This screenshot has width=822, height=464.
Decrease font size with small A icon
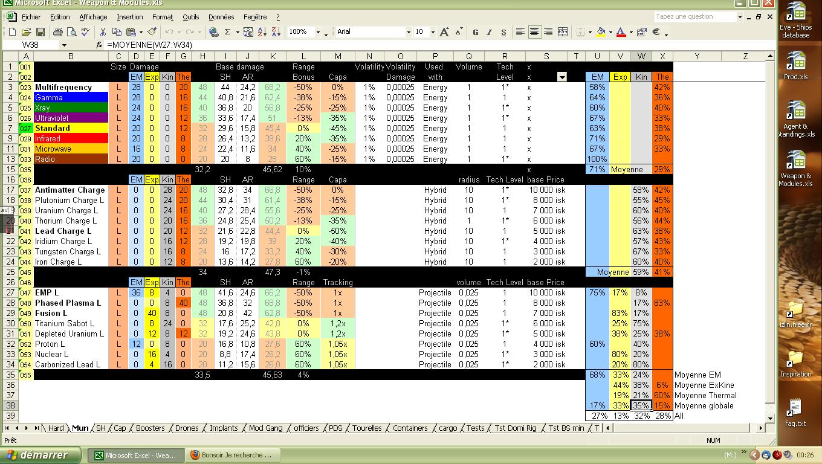click(458, 32)
